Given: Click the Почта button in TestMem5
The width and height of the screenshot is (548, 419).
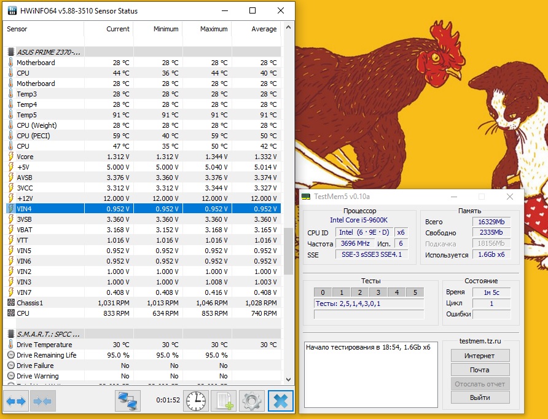Looking at the screenshot, I should pyautogui.click(x=480, y=370).
